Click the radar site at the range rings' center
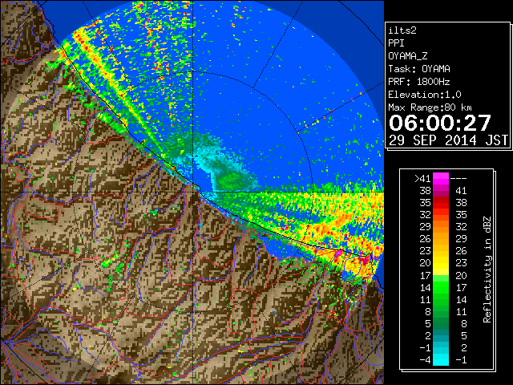 (193, 192)
